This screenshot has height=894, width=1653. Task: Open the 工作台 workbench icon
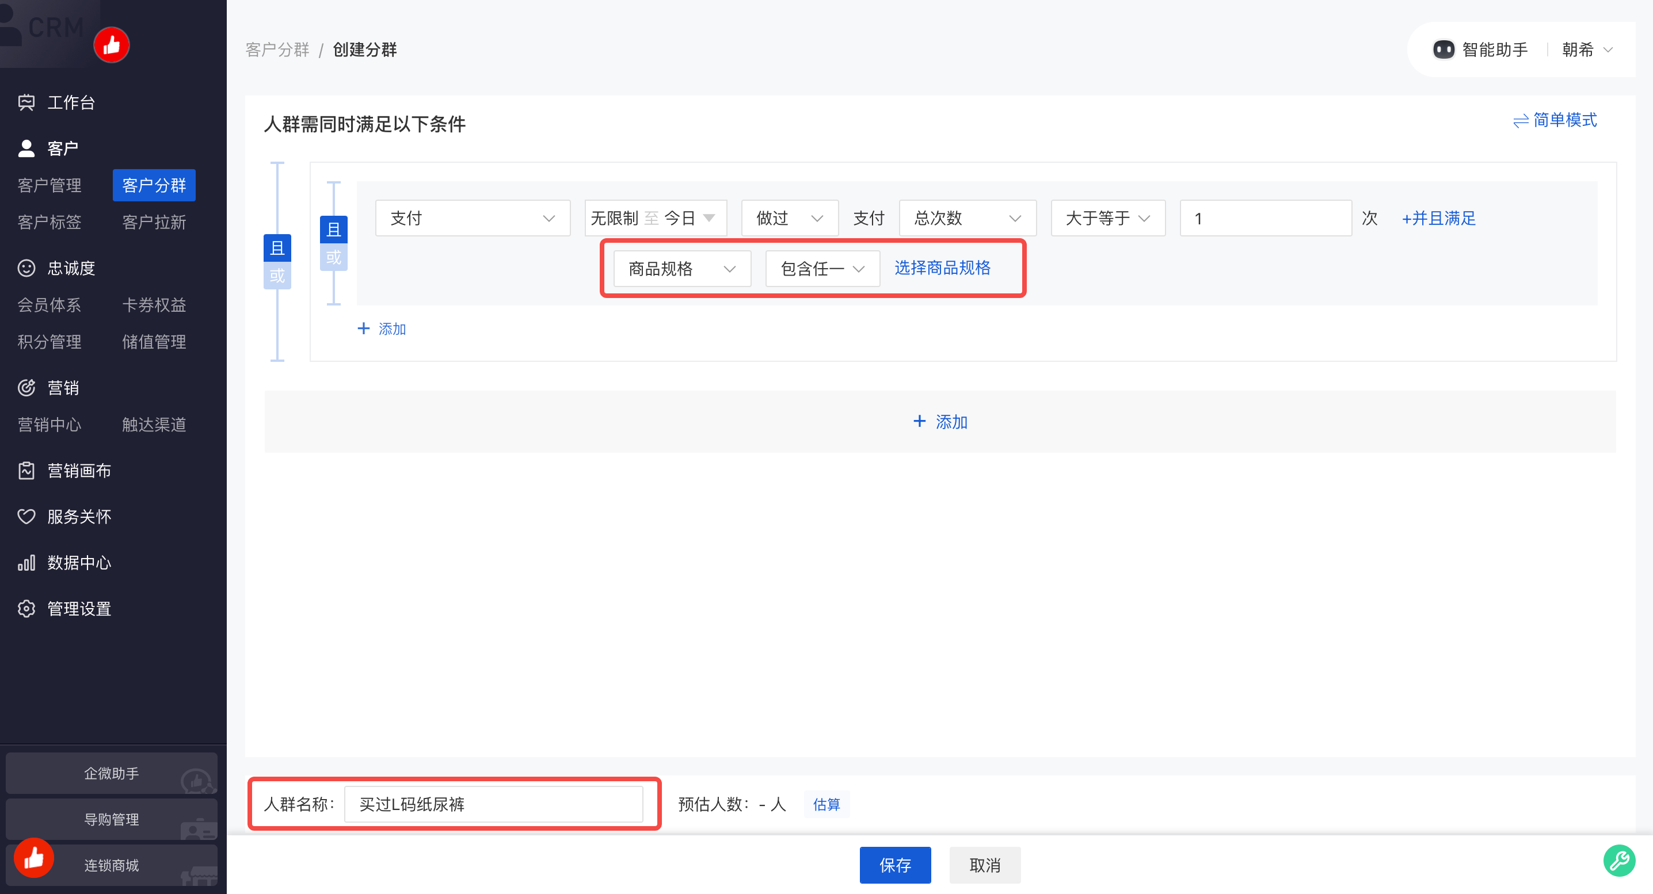tap(26, 102)
